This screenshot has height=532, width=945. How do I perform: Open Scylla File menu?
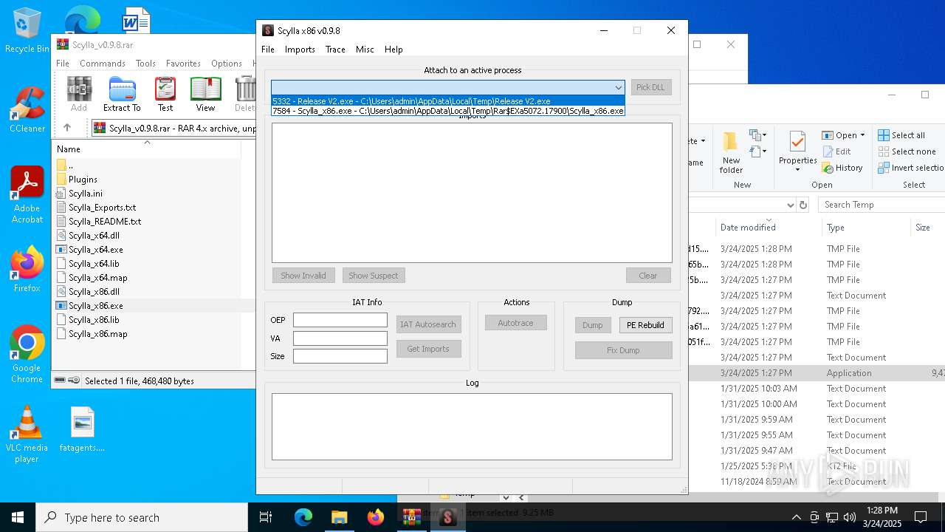click(x=268, y=50)
